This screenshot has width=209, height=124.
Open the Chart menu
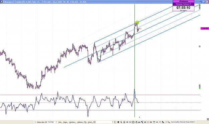[x=90, y=122]
